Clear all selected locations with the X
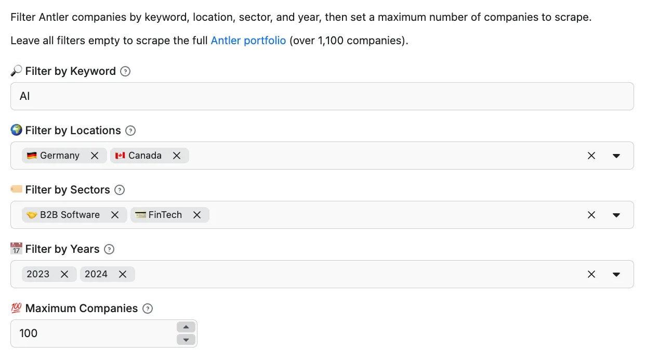Viewport: 645px width, 360px height. 591,155
